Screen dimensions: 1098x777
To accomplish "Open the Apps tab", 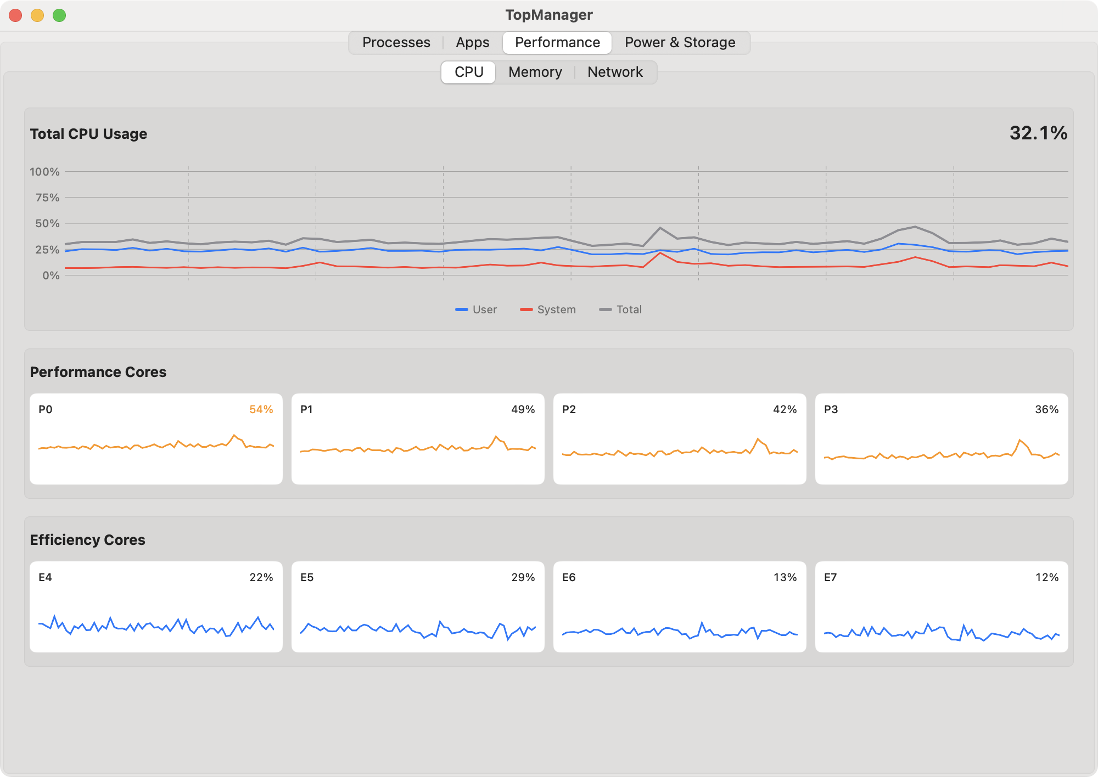I will click(472, 42).
